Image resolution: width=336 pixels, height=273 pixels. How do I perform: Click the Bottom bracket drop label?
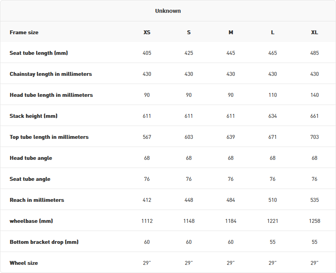click(44, 242)
